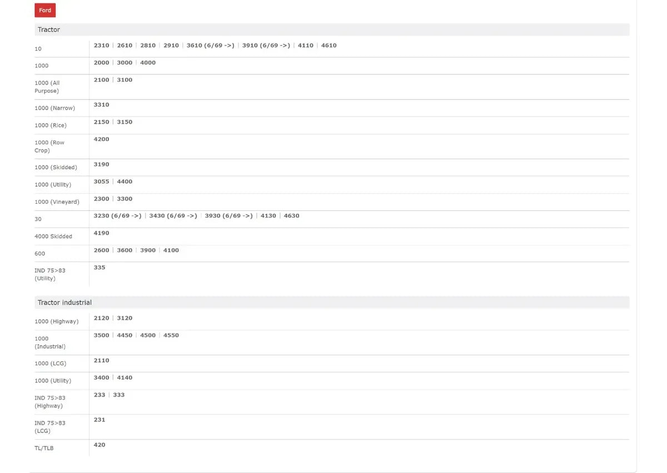Click the 4000 Skidded series label
This screenshot has height=473, width=667.
(53, 236)
